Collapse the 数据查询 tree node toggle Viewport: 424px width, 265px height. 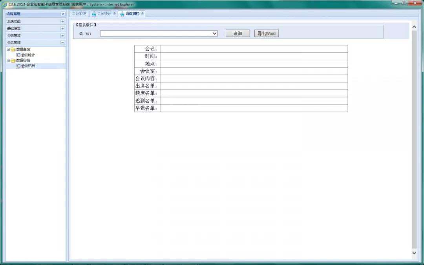point(8,49)
